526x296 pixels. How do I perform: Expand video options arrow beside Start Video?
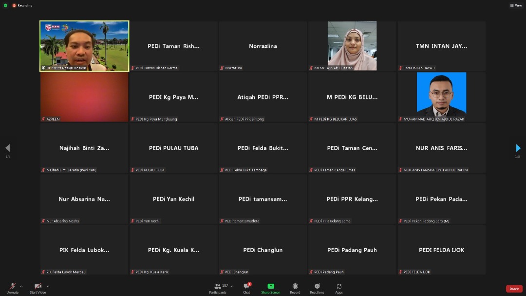pyautogui.click(x=48, y=286)
